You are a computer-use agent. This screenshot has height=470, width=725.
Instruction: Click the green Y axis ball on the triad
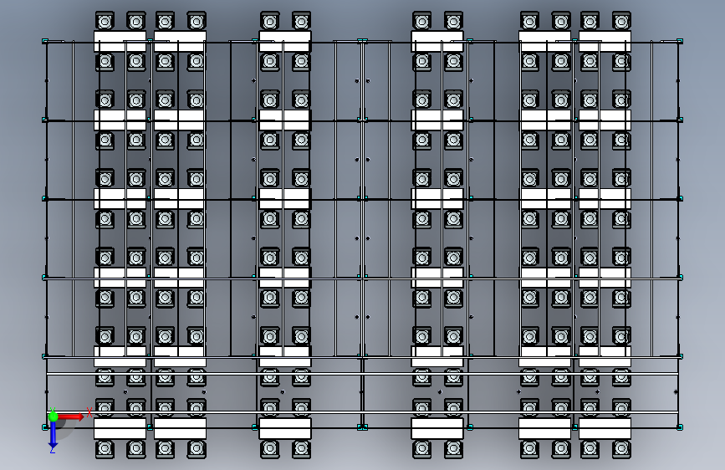pos(54,416)
